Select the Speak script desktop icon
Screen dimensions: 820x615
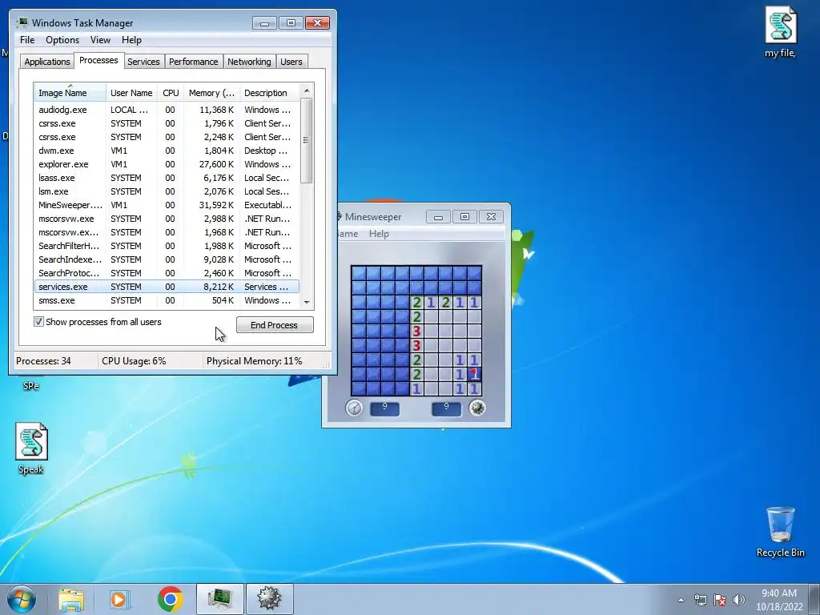tap(31, 448)
